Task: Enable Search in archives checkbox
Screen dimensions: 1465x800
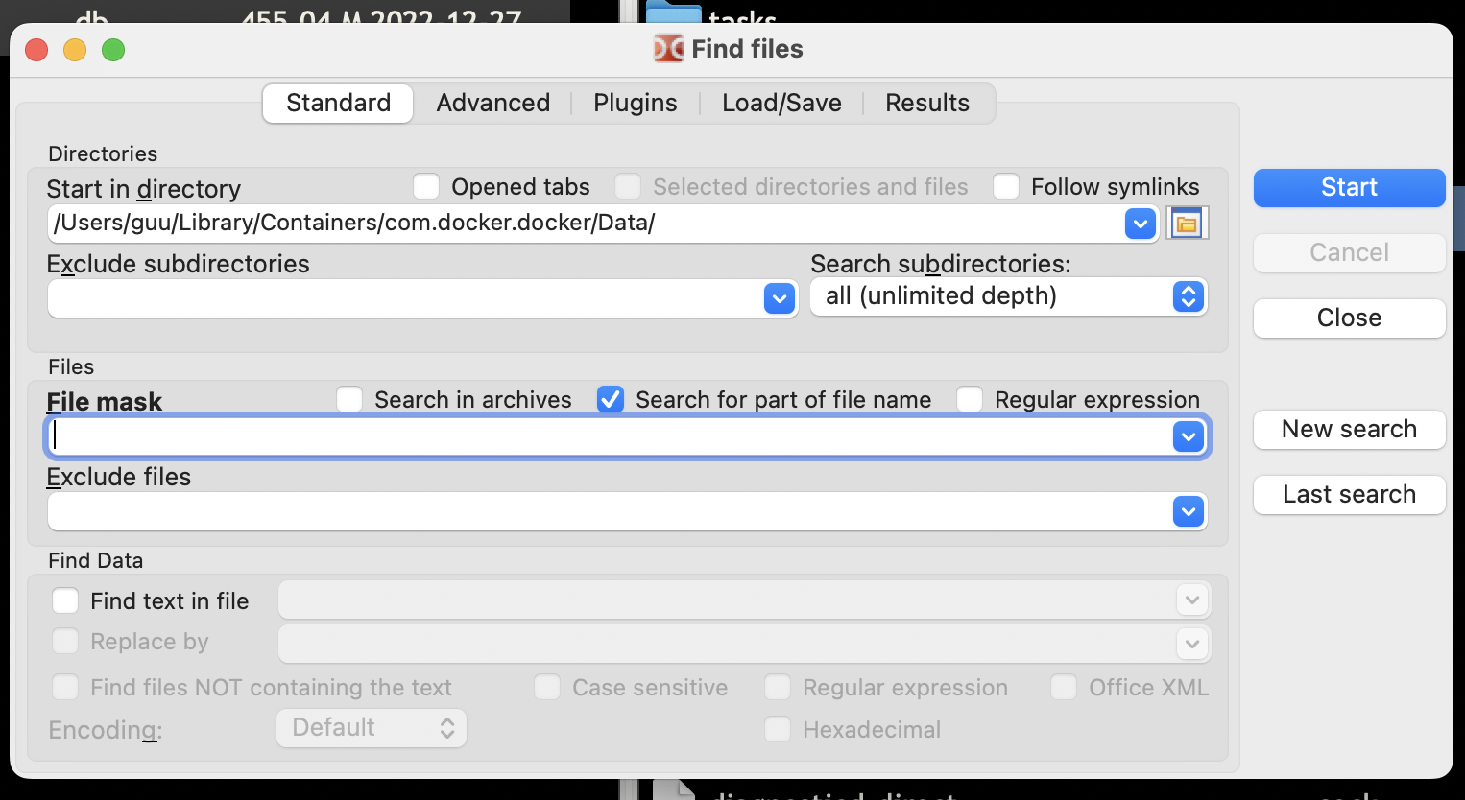Action: click(349, 399)
